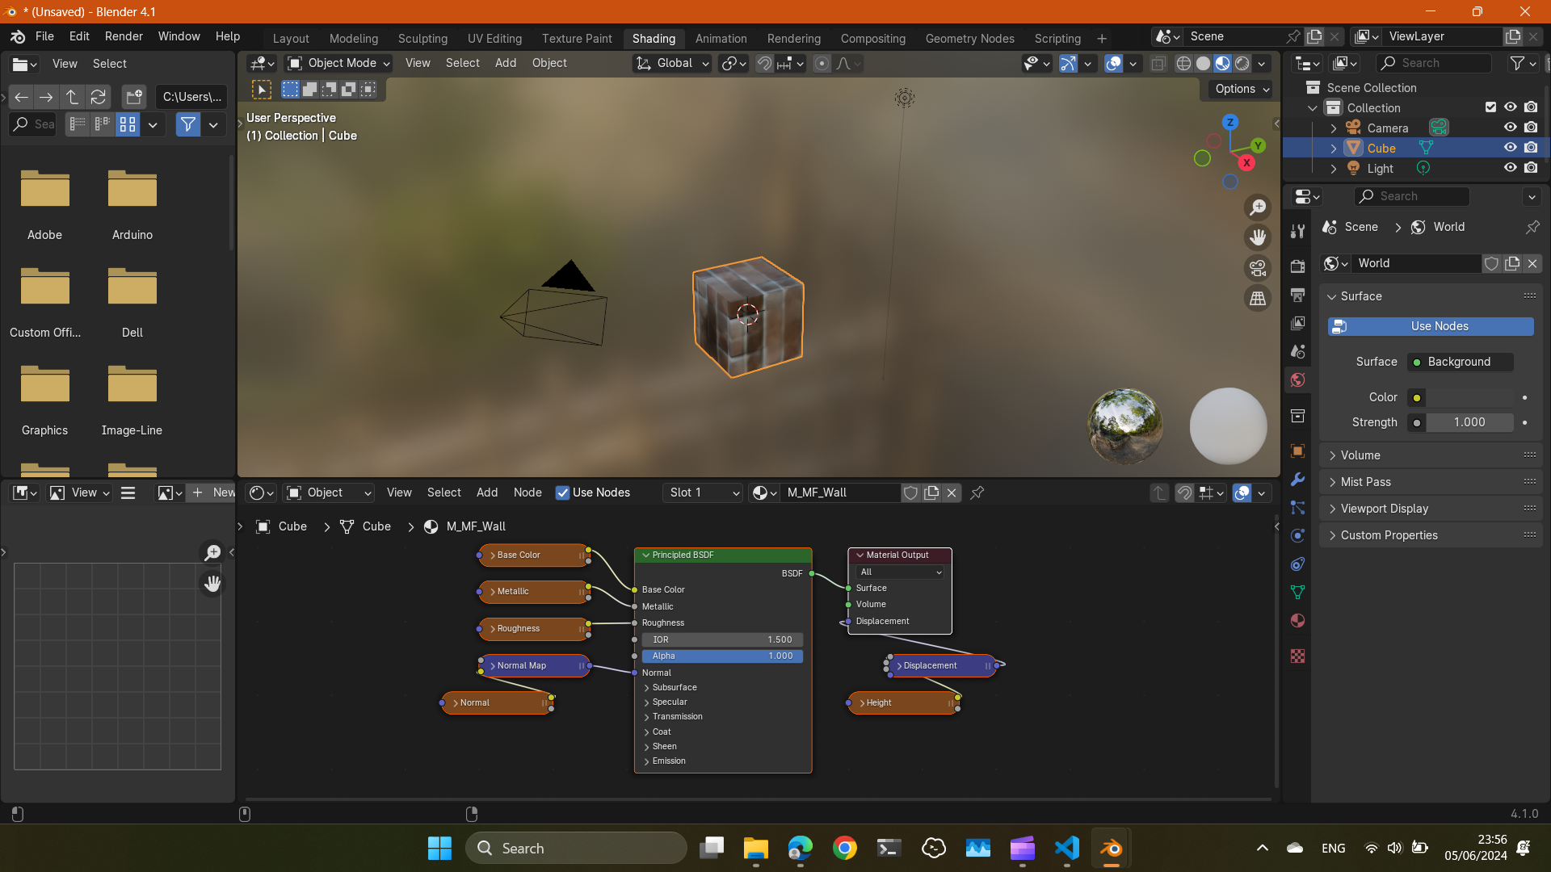Open the Modifiers properties wrench tab
The height and width of the screenshot is (872, 1551).
point(1297,479)
